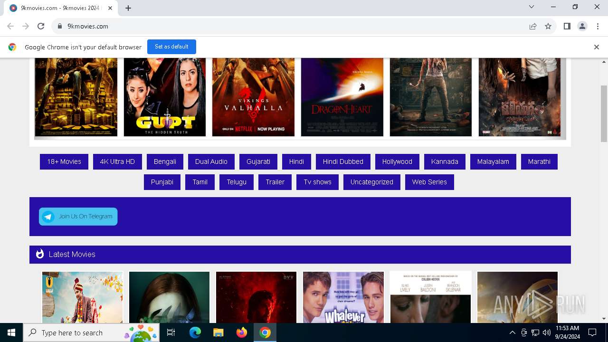Open the Blake Lively movie poster
The width and height of the screenshot is (608, 342).
431,297
